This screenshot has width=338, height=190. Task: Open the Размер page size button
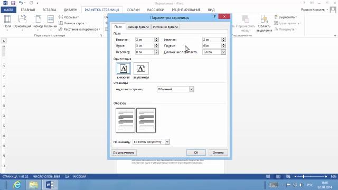click(x=37, y=23)
